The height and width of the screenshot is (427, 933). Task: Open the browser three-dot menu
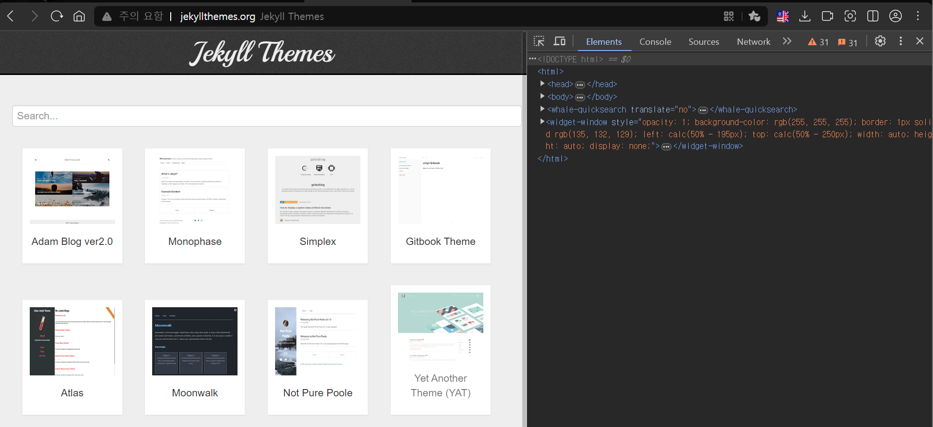point(918,16)
